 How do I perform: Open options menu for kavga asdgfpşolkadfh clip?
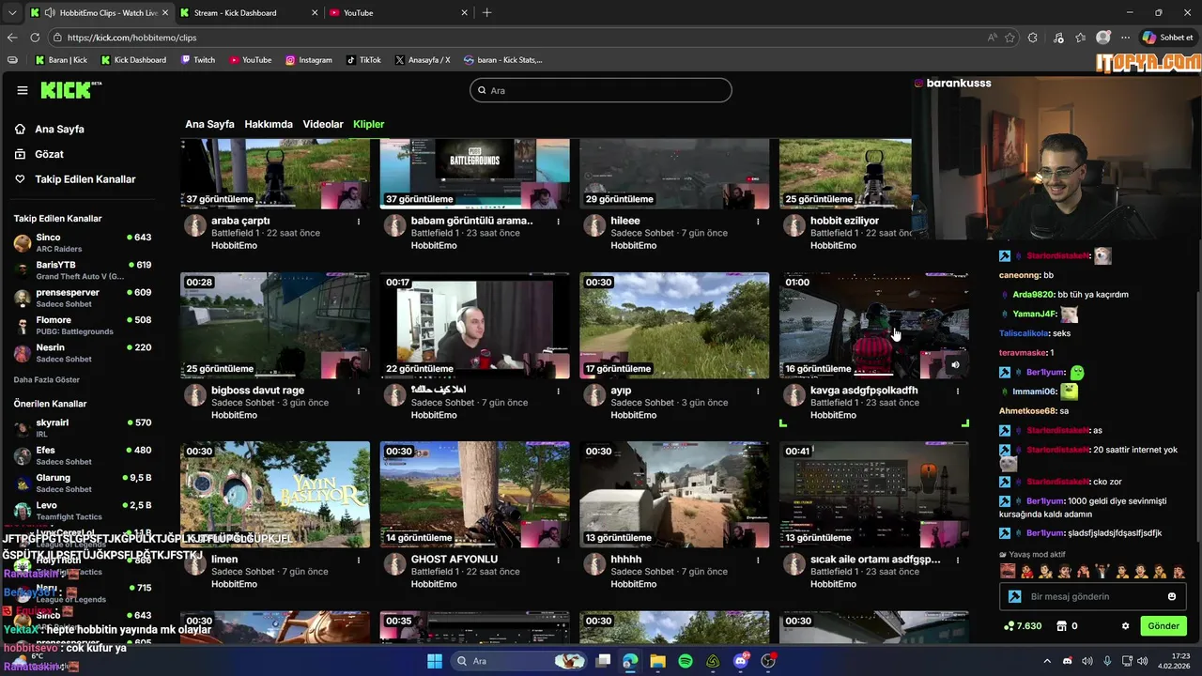click(958, 391)
